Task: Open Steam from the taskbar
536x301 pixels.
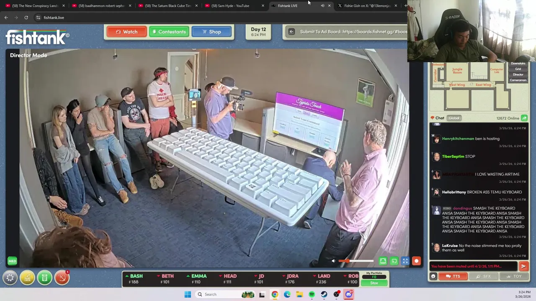Action: [324, 294]
